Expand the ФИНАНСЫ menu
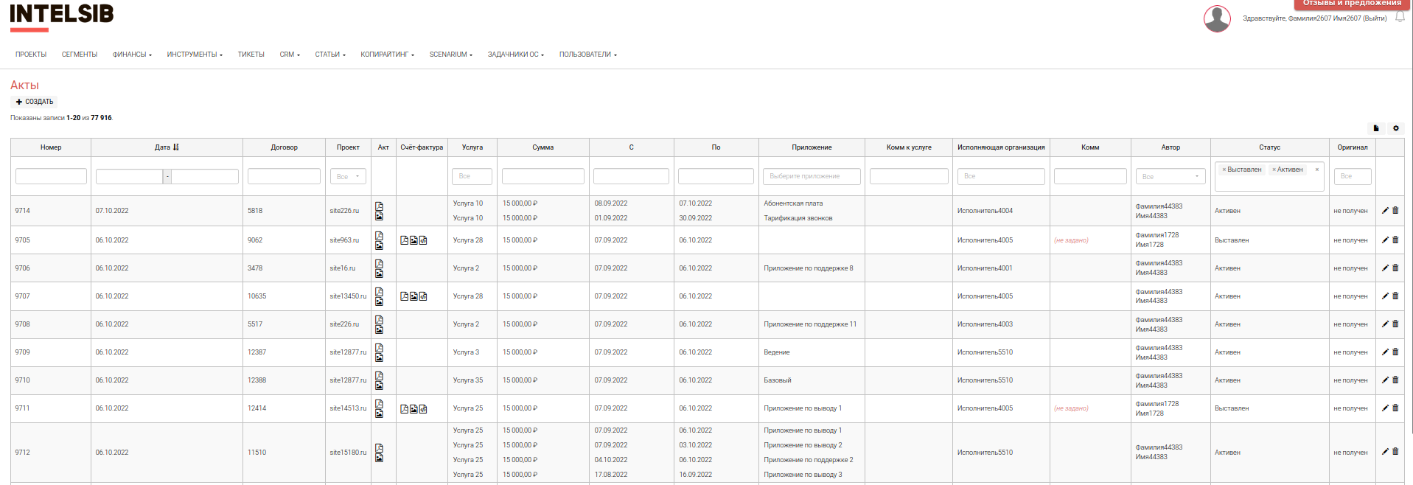Screen dimensions: 1413x485 tap(132, 55)
